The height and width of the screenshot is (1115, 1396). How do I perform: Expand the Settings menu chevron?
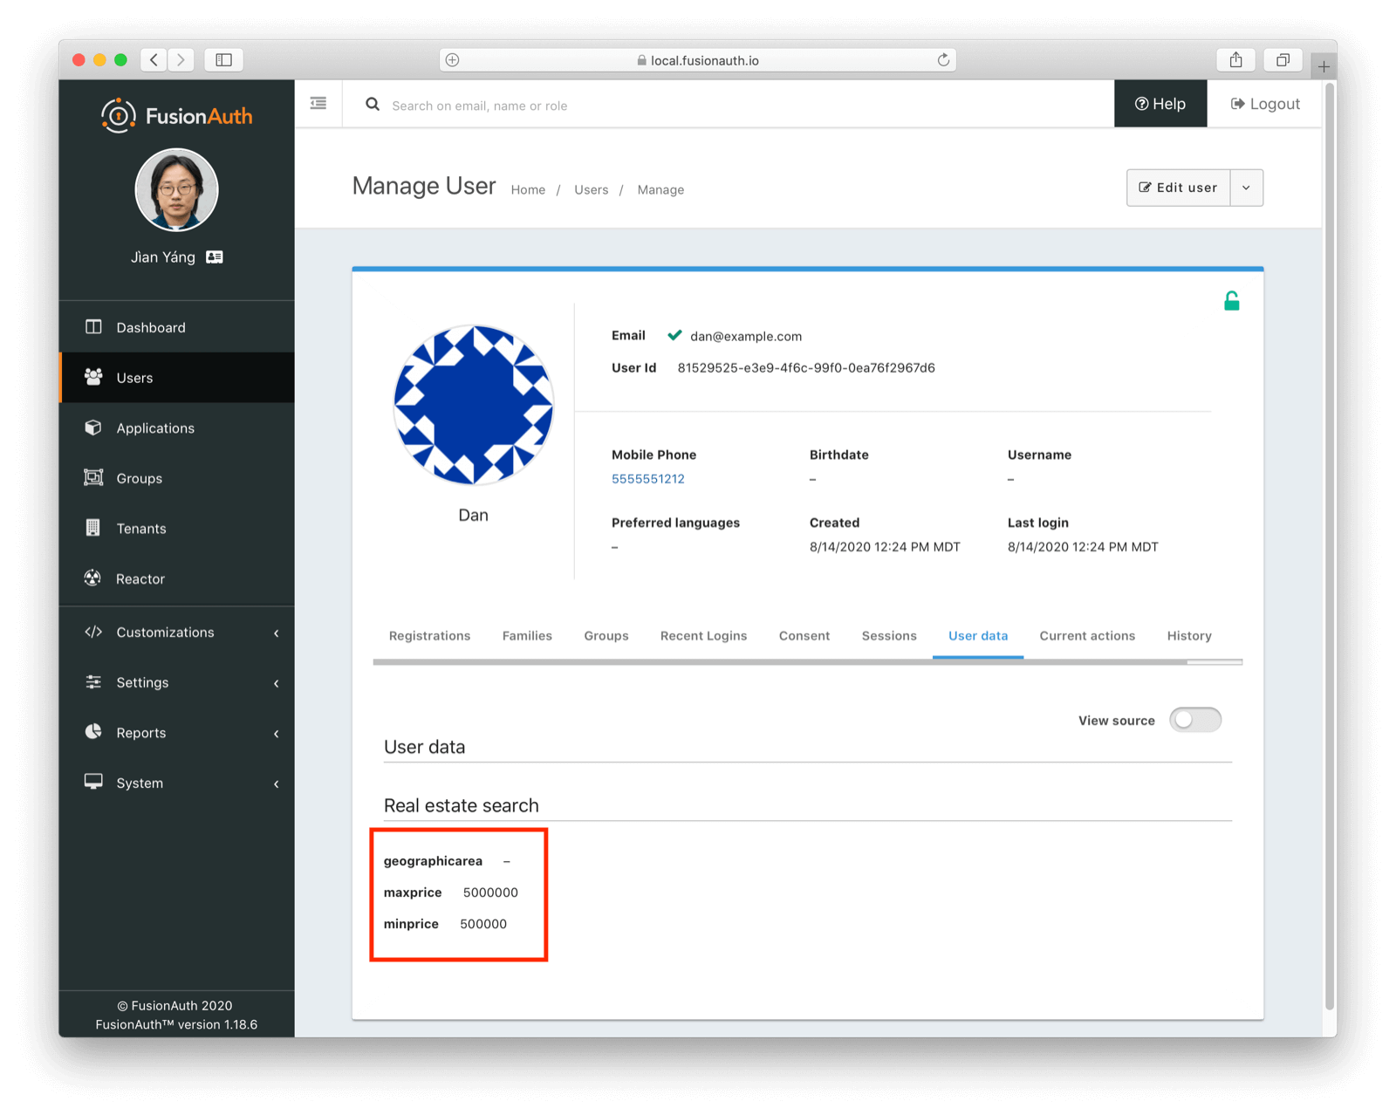coord(277,683)
